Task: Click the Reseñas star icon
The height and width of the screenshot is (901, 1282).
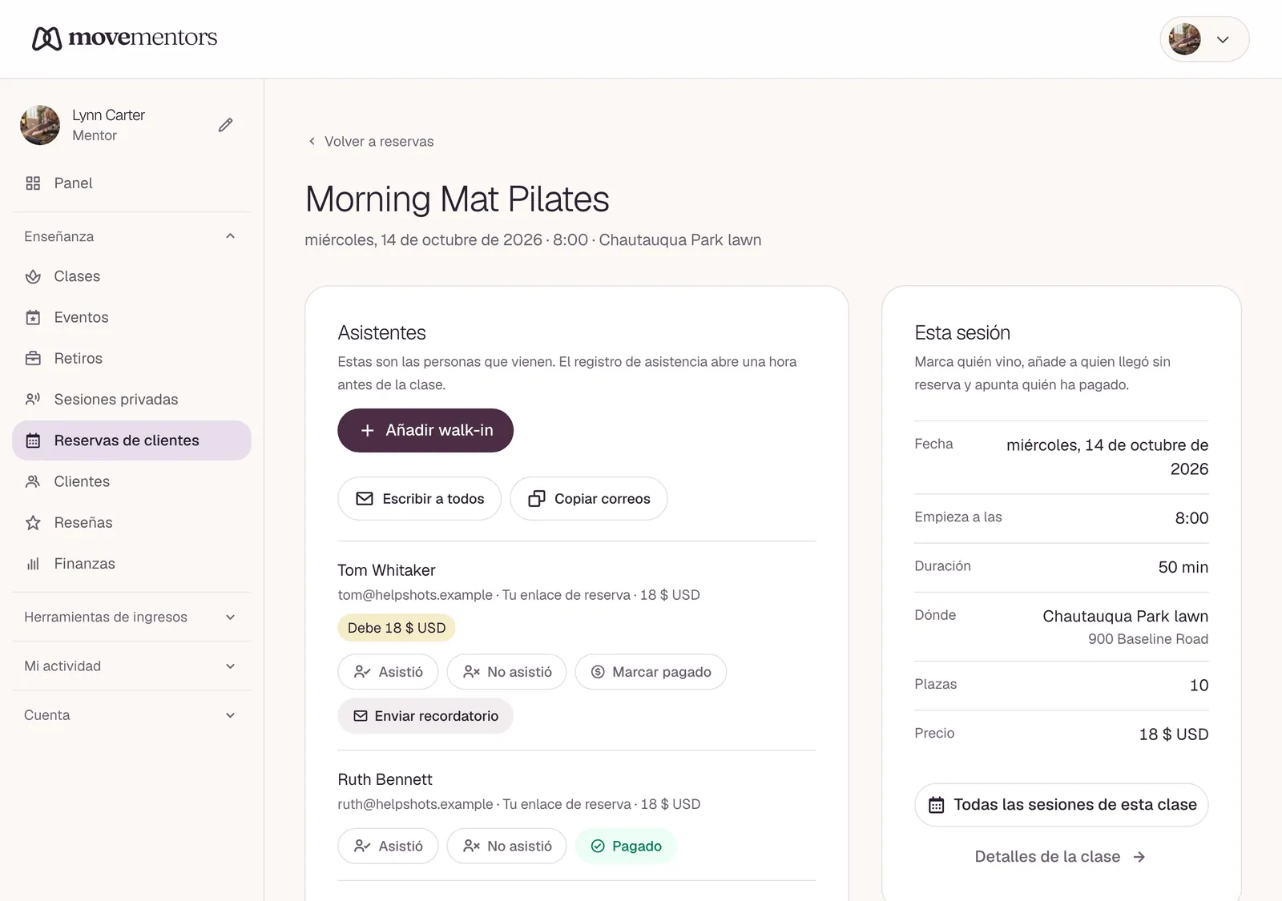Action: pyautogui.click(x=33, y=522)
